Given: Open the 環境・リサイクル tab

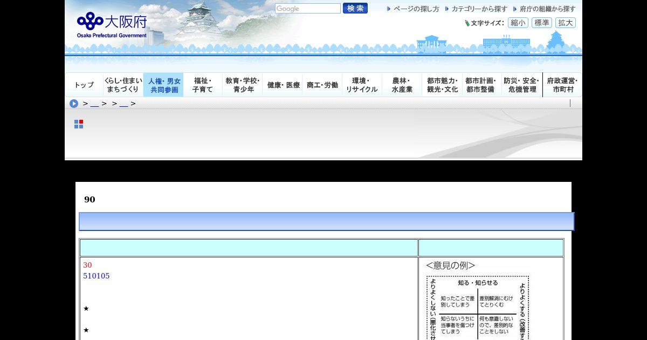Looking at the screenshot, I should click(362, 85).
